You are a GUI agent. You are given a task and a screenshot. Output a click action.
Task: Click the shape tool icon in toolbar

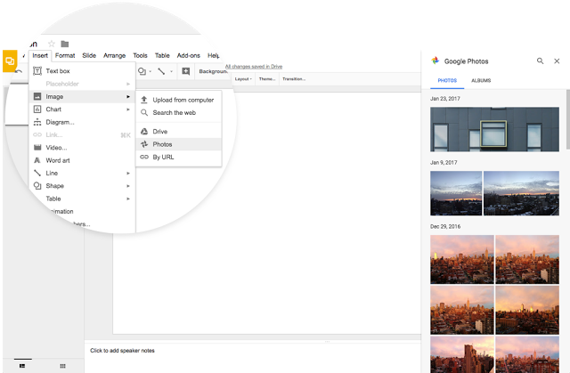[142, 71]
